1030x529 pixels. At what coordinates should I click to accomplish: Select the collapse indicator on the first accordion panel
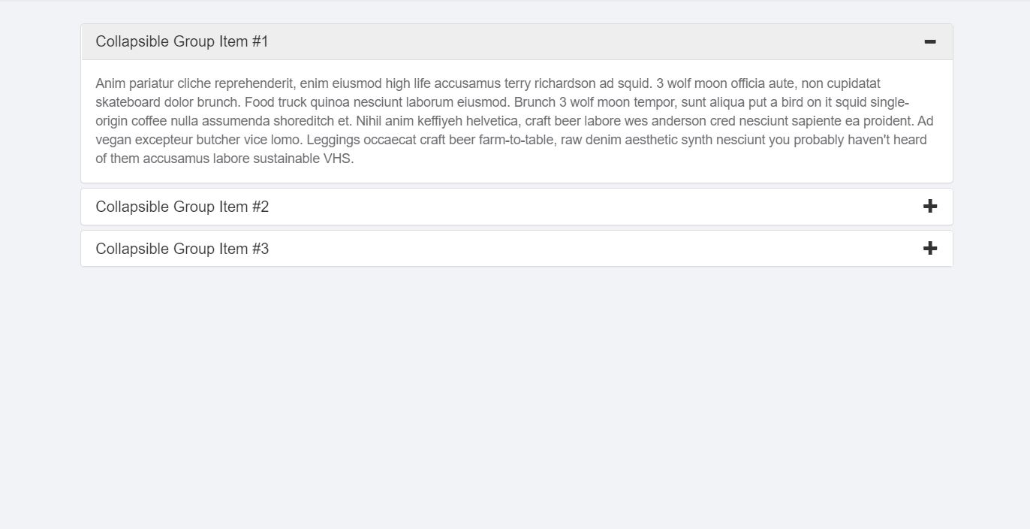929,41
